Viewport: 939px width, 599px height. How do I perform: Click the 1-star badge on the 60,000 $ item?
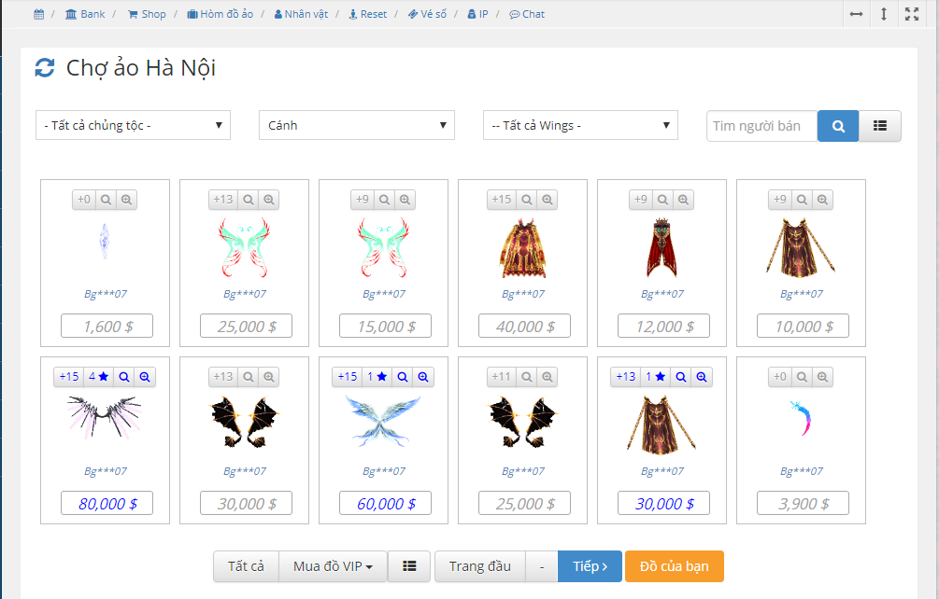(377, 377)
